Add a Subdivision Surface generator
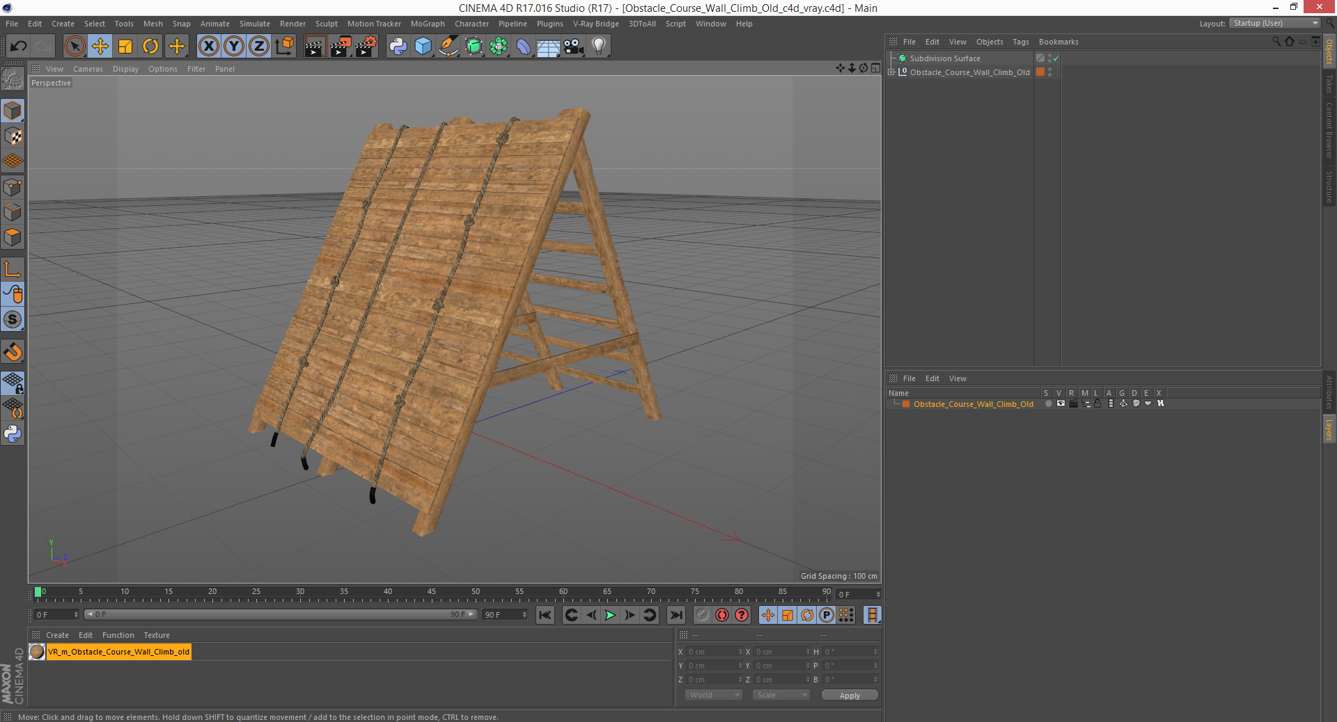The image size is (1337, 722). click(x=474, y=47)
